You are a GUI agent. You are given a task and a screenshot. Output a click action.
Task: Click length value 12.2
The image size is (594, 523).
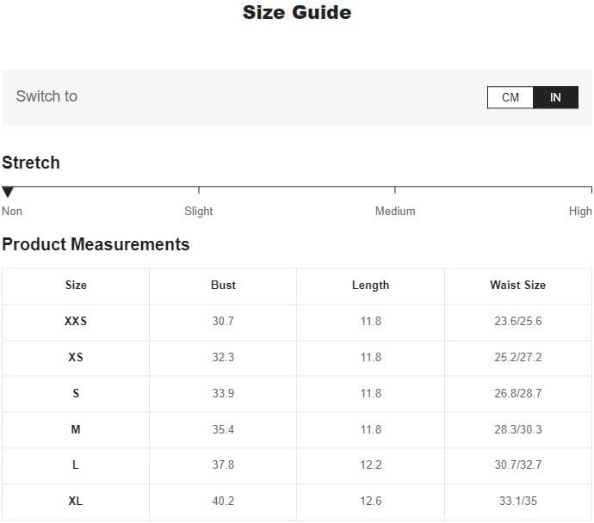pos(370,465)
